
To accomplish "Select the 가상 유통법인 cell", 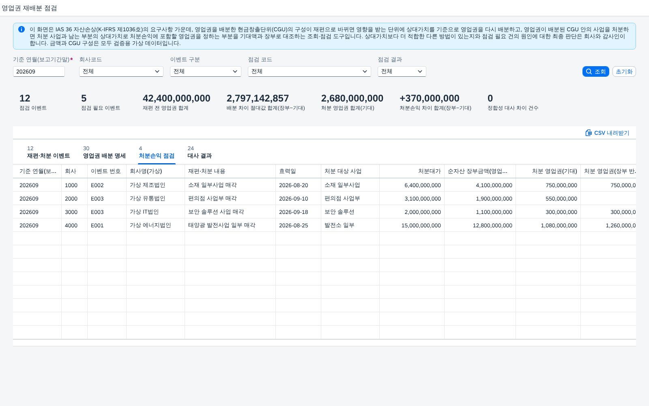I will point(155,199).
